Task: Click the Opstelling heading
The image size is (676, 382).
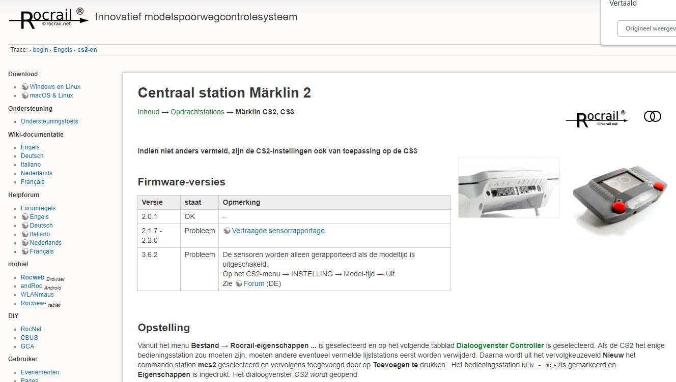Action: 164,328
